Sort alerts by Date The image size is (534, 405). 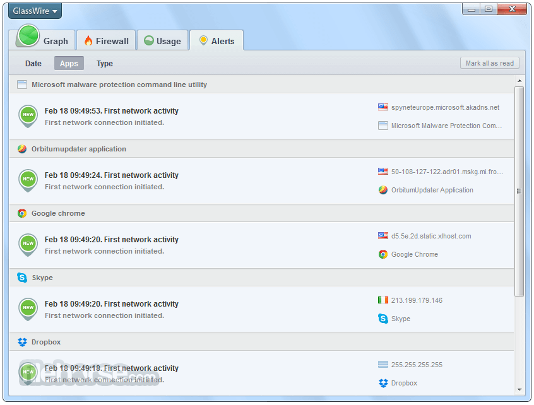[33, 64]
